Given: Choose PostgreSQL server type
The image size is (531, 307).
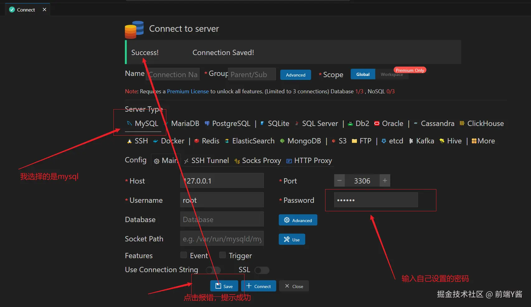Looking at the screenshot, I should pos(228,123).
